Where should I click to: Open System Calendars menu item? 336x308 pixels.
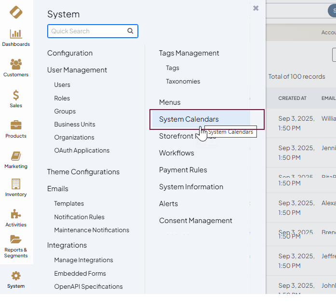coord(188,119)
